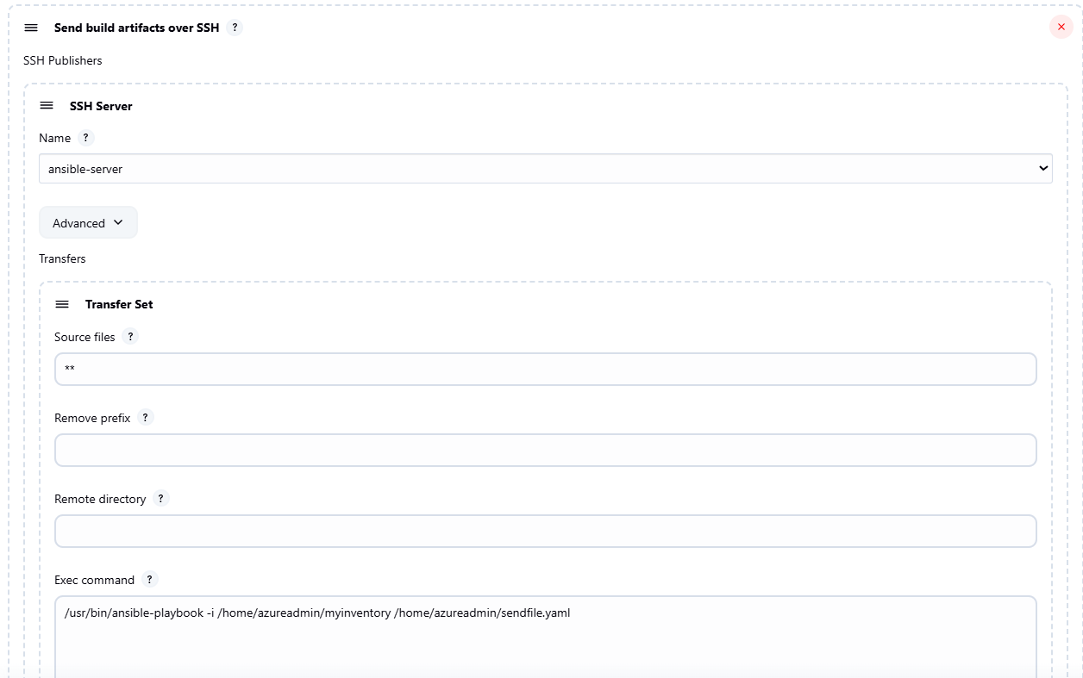Click the drag handle for Send build artifacts over SSH
This screenshot has width=1083, height=678.
[x=31, y=28]
